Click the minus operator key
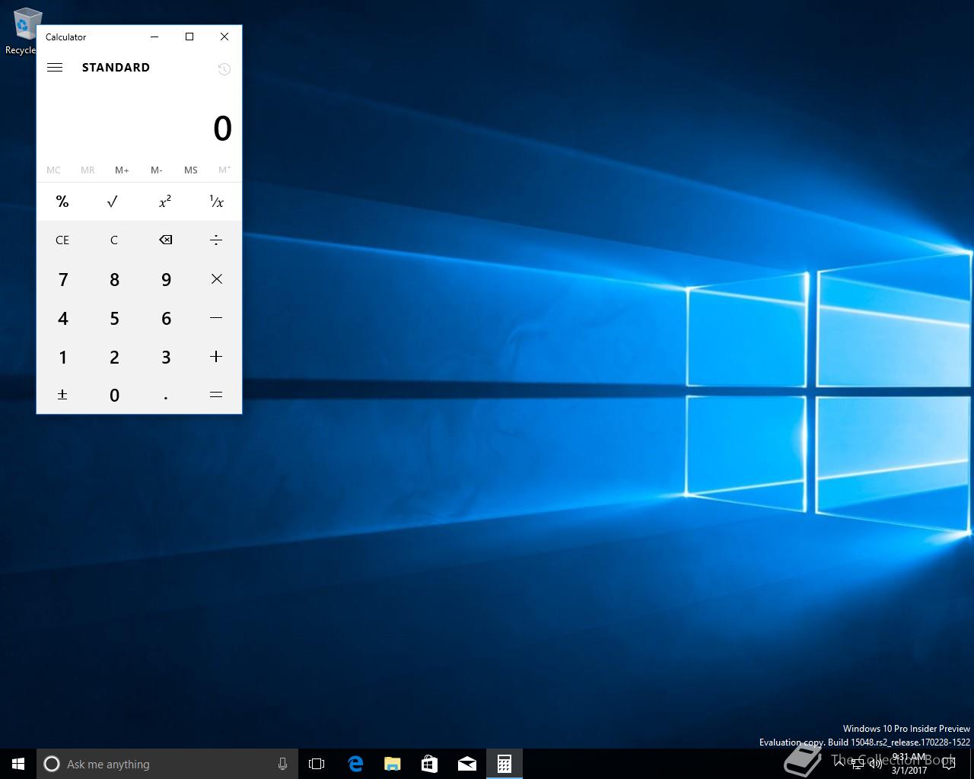This screenshot has width=974, height=779. pyautogui.click(x=216, y=317)
